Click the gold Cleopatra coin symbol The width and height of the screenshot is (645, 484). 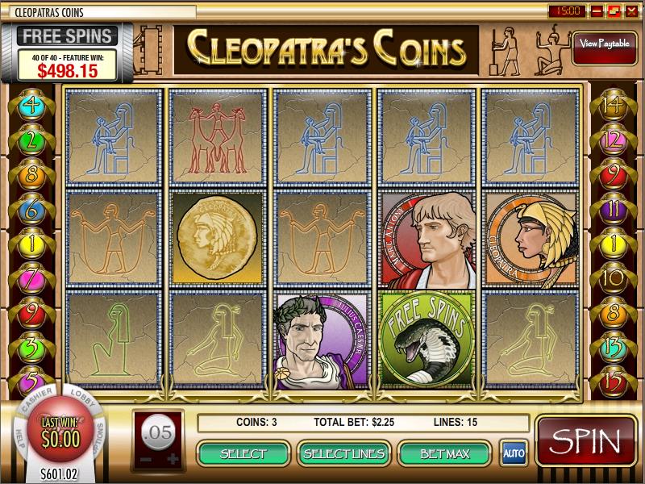click(x=218, y=238)
